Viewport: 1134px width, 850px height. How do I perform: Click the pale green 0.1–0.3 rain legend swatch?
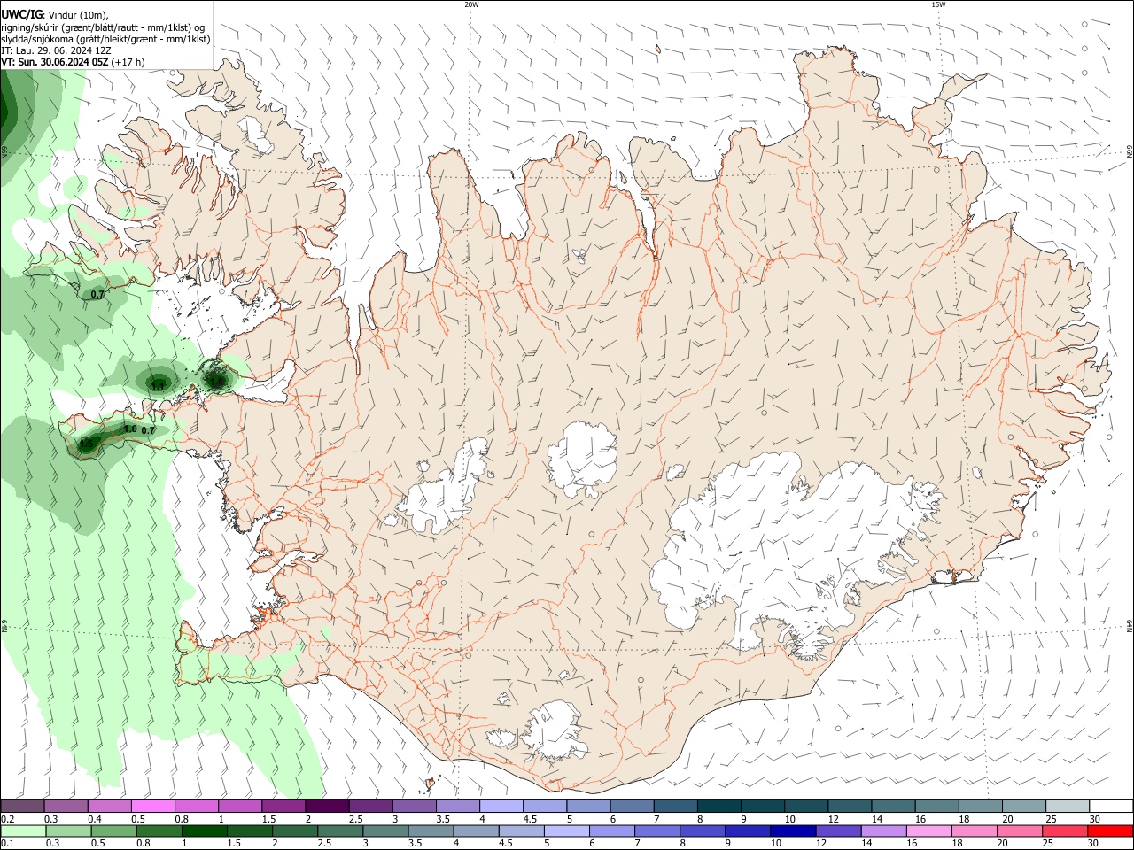coord(22,831)
